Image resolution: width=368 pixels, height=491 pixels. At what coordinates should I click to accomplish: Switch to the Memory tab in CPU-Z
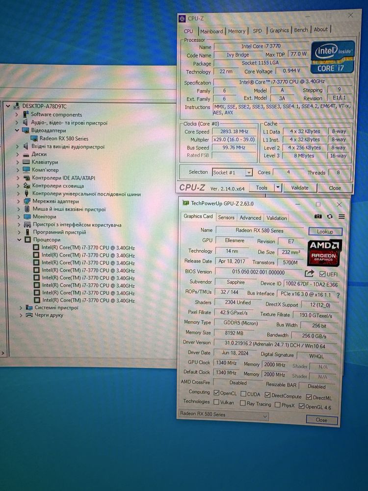[x=237, y=31]
